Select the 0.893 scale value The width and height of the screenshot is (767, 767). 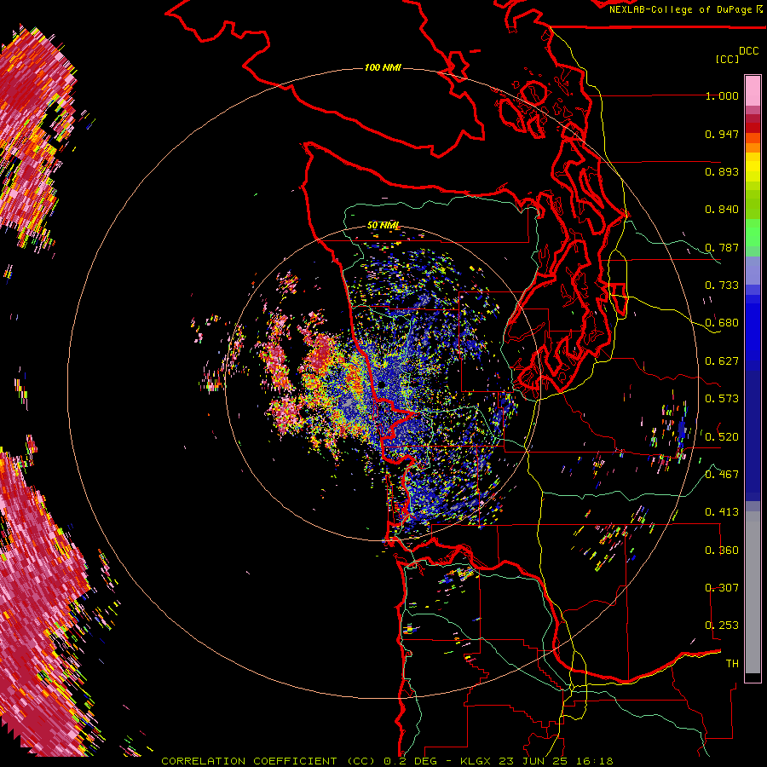[x=722, y=171]
